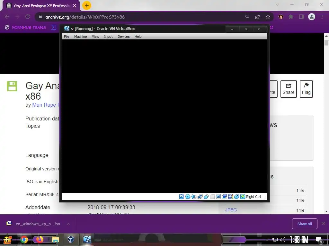
Task: Open the Chrome three-dot menu
Action: (322, 17)
